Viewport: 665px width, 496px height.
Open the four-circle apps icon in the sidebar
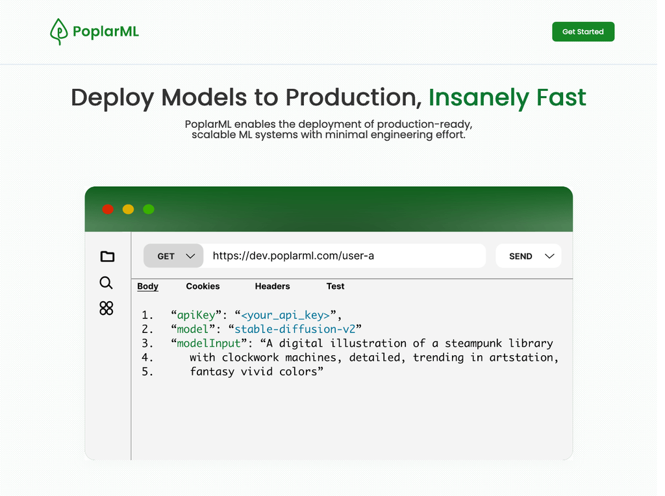(107, 308)
